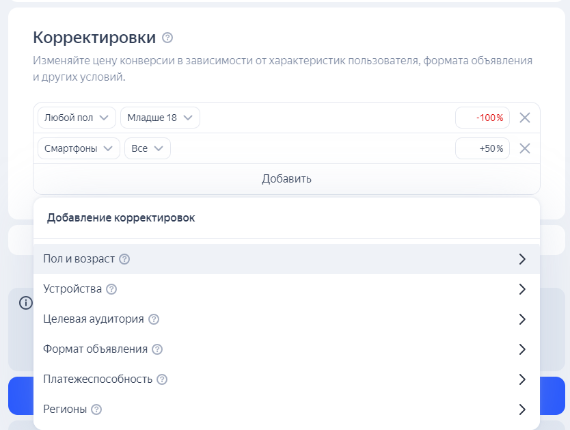Select Устройства menu item
The width and height of the screenshot is (570, 430).
(286, 289)
